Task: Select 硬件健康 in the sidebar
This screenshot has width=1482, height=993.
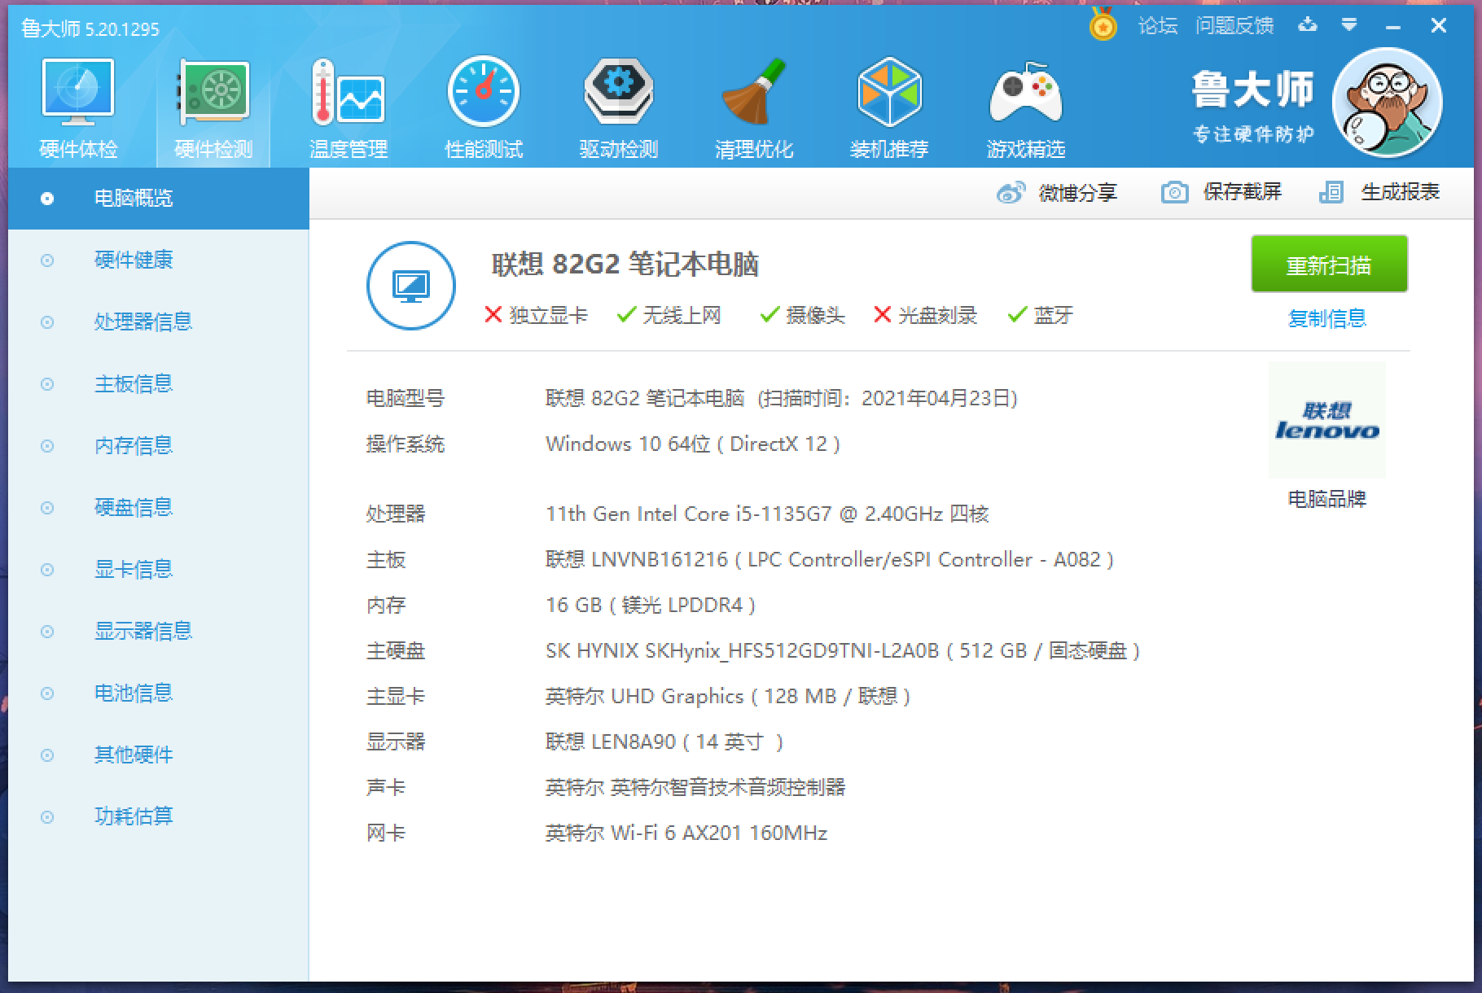Action: [159, 260]
